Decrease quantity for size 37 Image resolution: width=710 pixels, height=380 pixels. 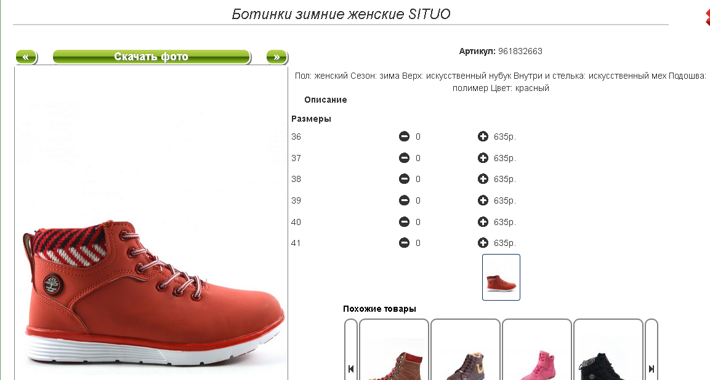click(404, 158)
